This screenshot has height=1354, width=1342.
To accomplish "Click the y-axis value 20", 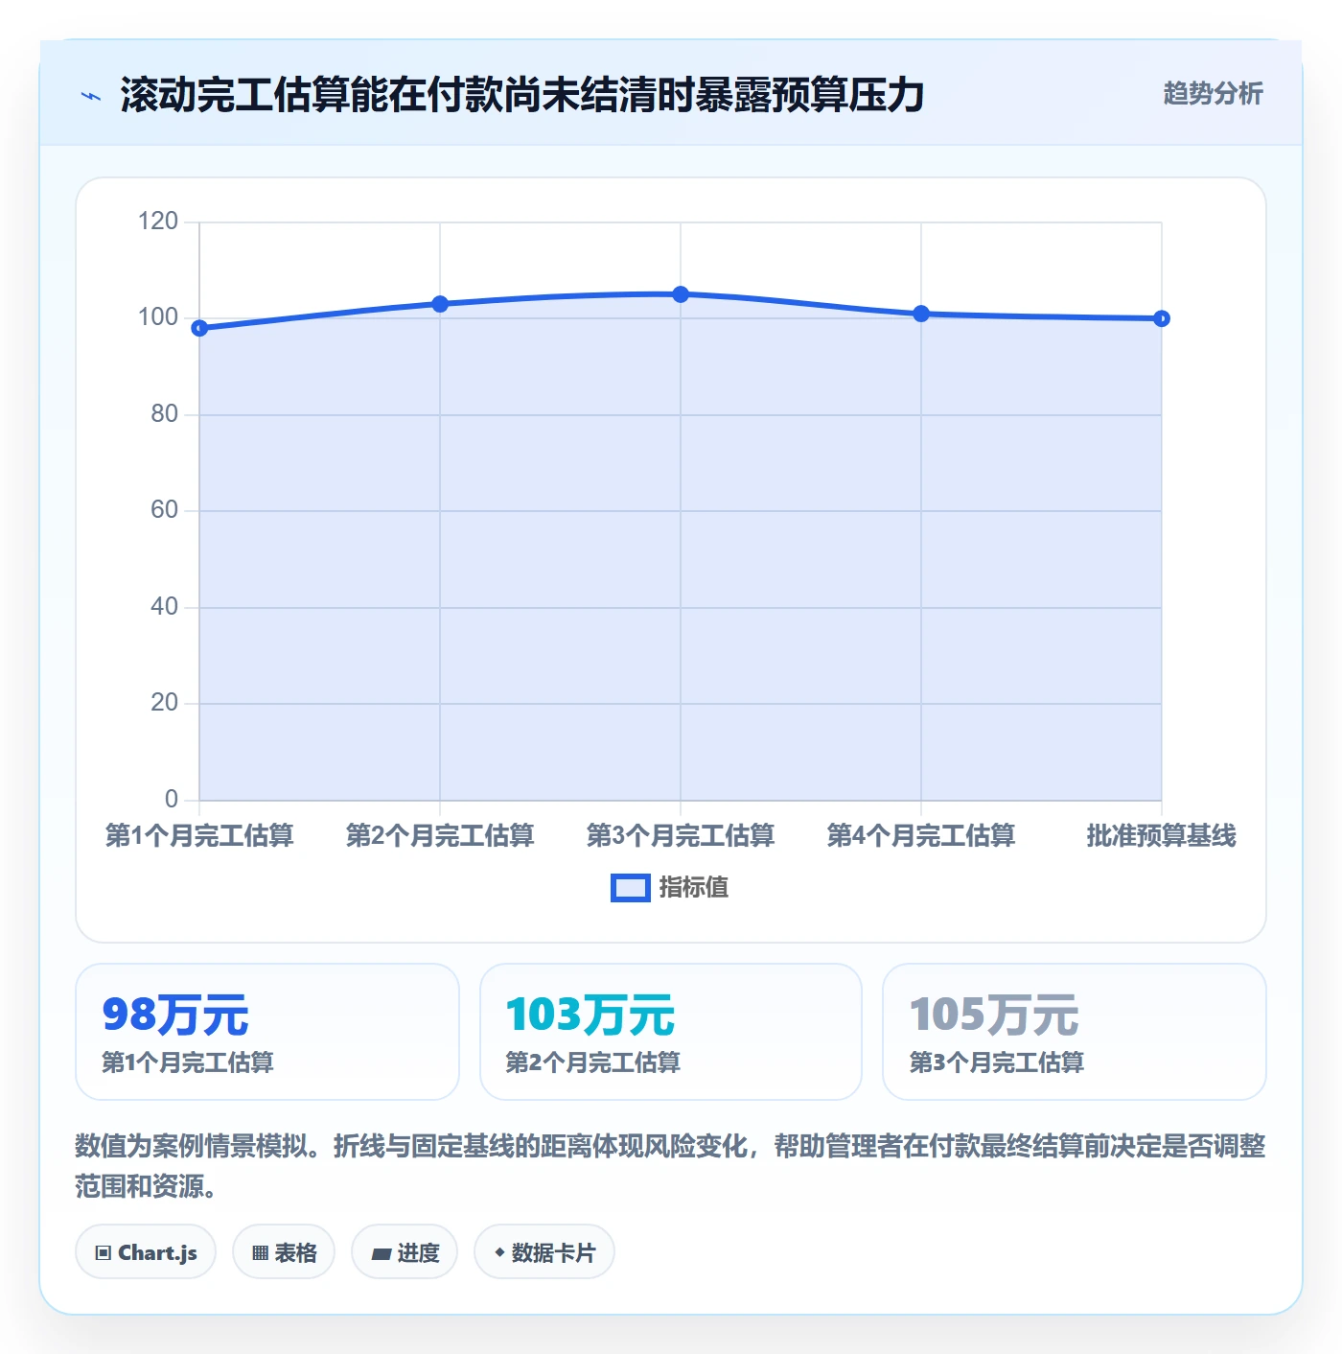I will click(165, 703).
